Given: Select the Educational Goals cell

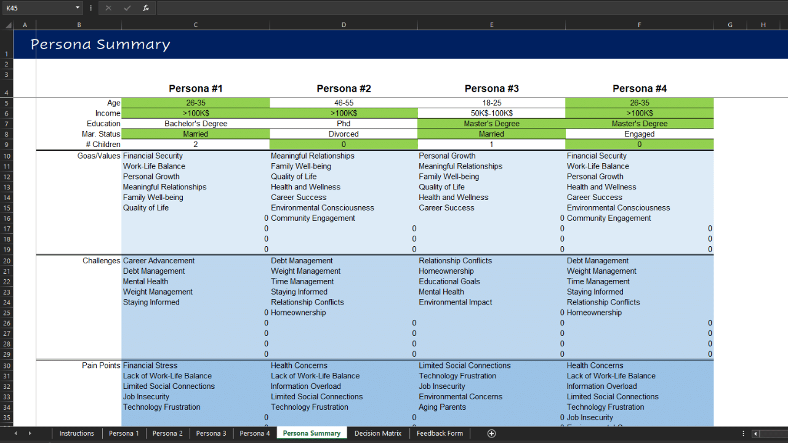Looking at the screenshot, I should click(491, 282).
